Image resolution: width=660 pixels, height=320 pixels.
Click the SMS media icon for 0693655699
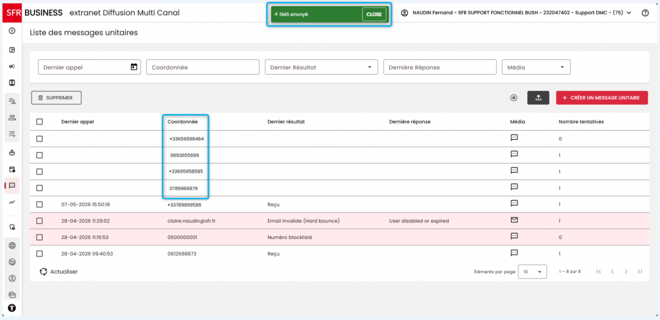pos(514,154)
